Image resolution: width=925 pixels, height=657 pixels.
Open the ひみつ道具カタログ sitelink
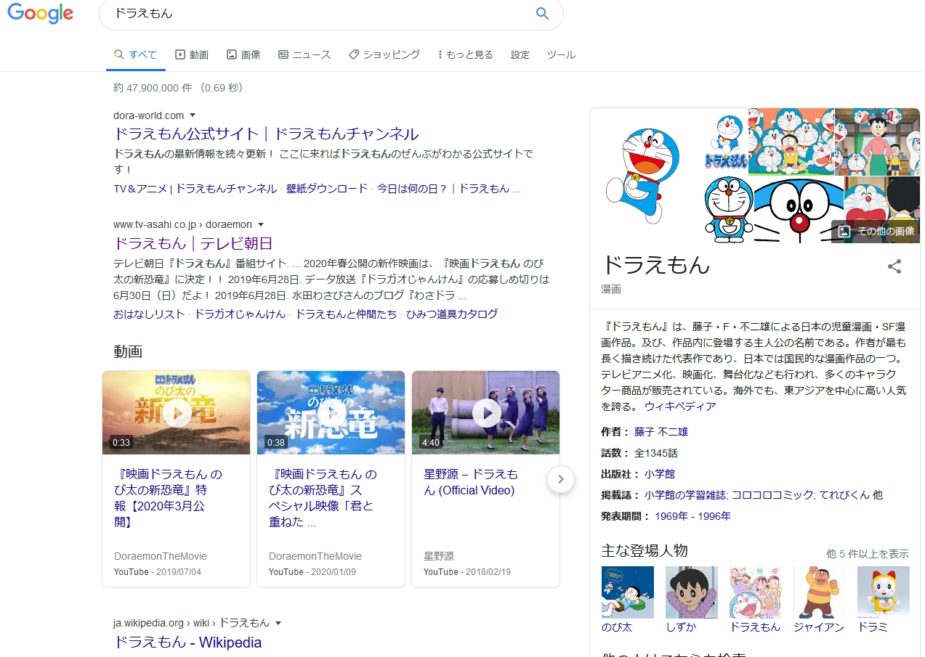point(452,314)
